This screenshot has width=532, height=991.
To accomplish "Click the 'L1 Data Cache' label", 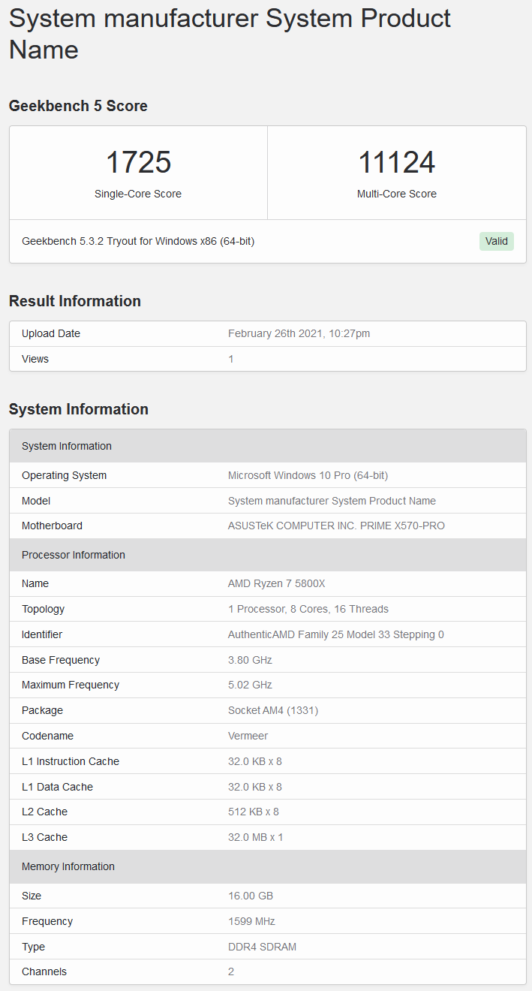I will pos(58,787).
